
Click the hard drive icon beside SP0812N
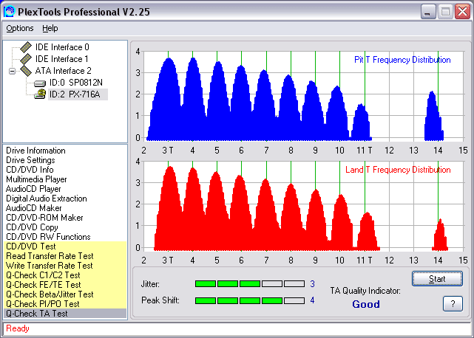(40, 83)
